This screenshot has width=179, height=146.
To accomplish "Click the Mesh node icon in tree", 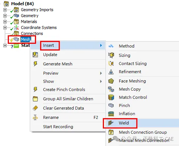I will coord(16,39).
